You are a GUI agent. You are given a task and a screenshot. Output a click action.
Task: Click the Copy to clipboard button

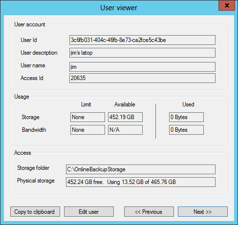pyautogui.click(x=35, y=212)
